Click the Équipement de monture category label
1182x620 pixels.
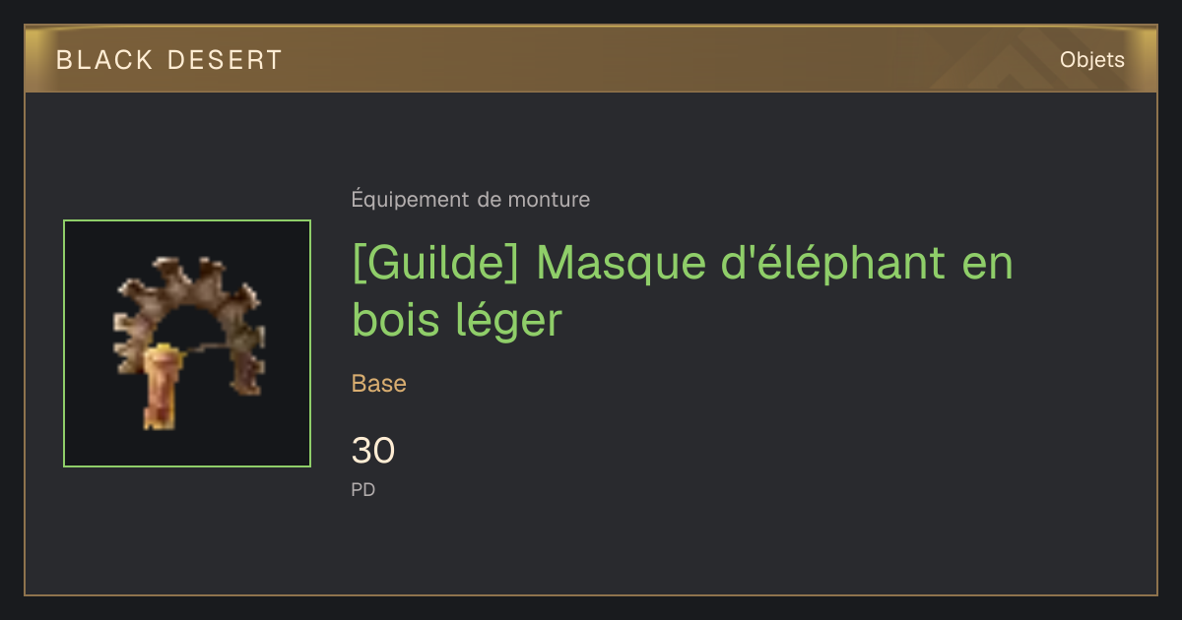click(471, 200)
